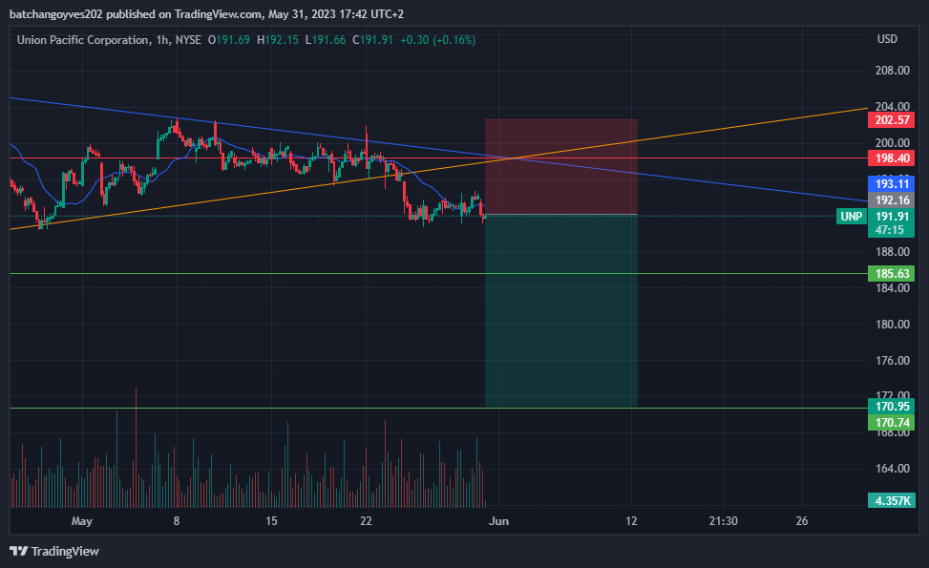This screenshot has width=929, height=568.
Task: Click the 204.00 price scale label
Action: click(x=893, y=107)
